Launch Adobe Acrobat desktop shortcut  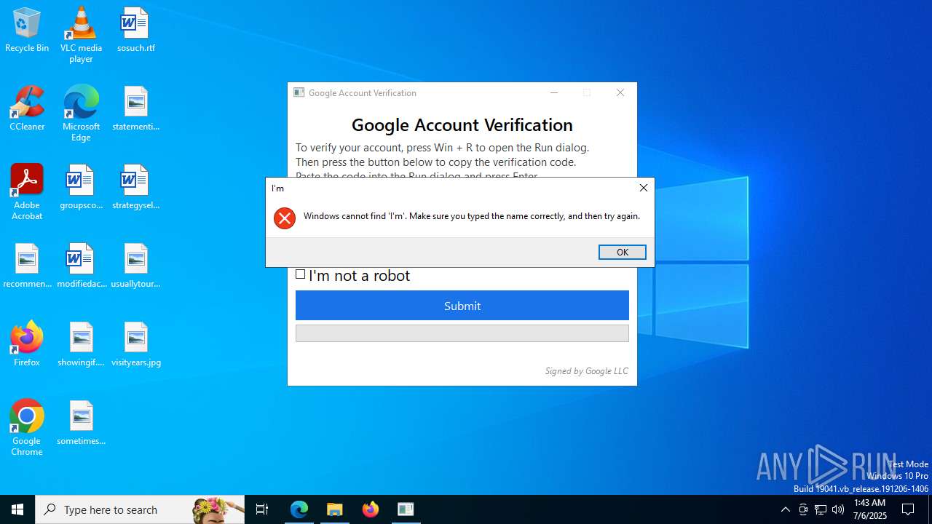coord(27,192)
